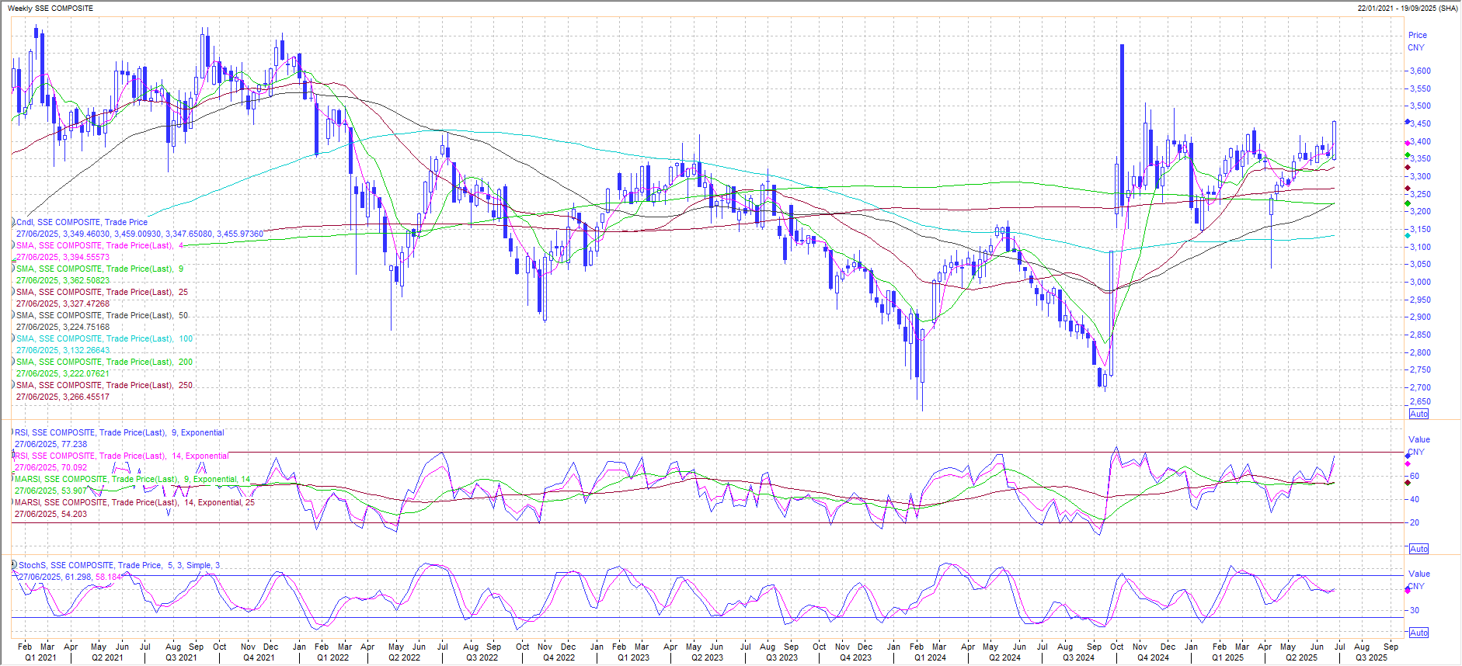Select RSI 9 Exponential legend

(x=119, y=432)
